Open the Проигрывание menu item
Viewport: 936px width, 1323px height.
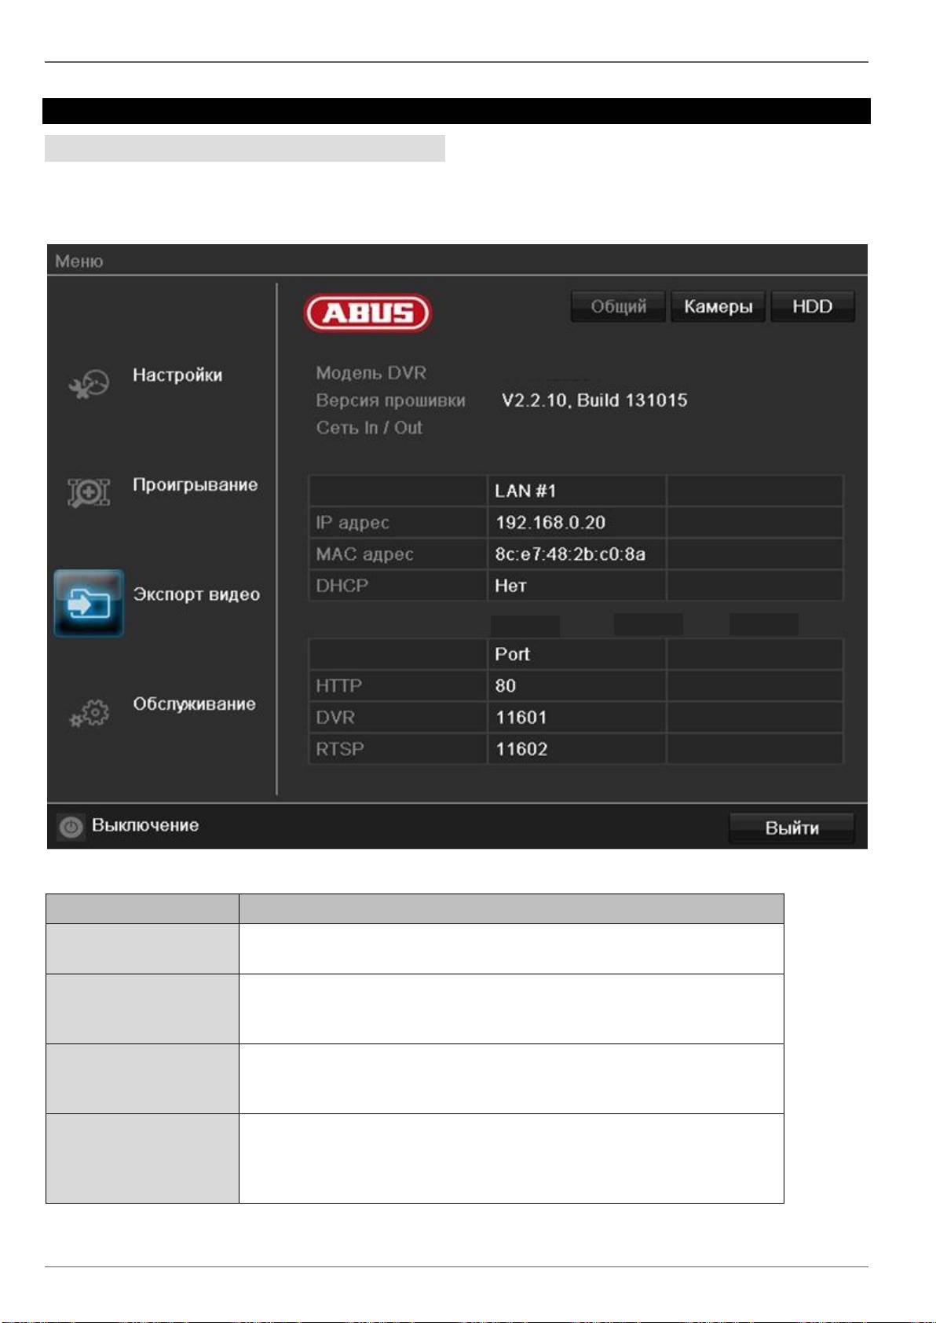(x=195, y=485)
